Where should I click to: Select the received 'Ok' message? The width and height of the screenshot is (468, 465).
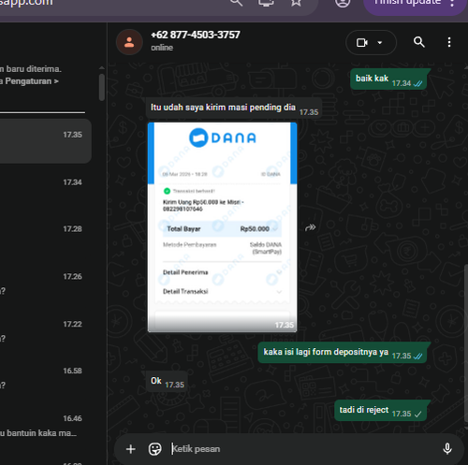click(x=167, y=382)
